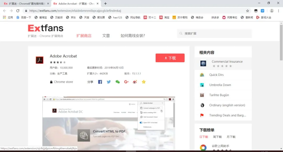Share to Weibo

click(135, 82)
